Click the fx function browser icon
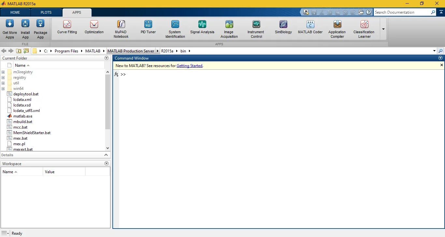Image resolution: width=445 pixels, height=237 pixels. pos(116,74)
